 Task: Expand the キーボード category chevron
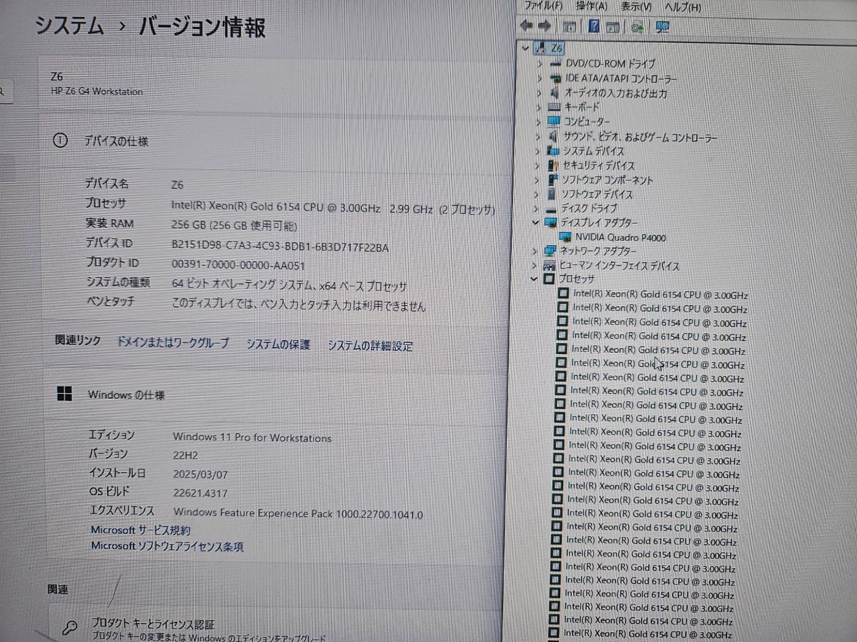point(539,107)
